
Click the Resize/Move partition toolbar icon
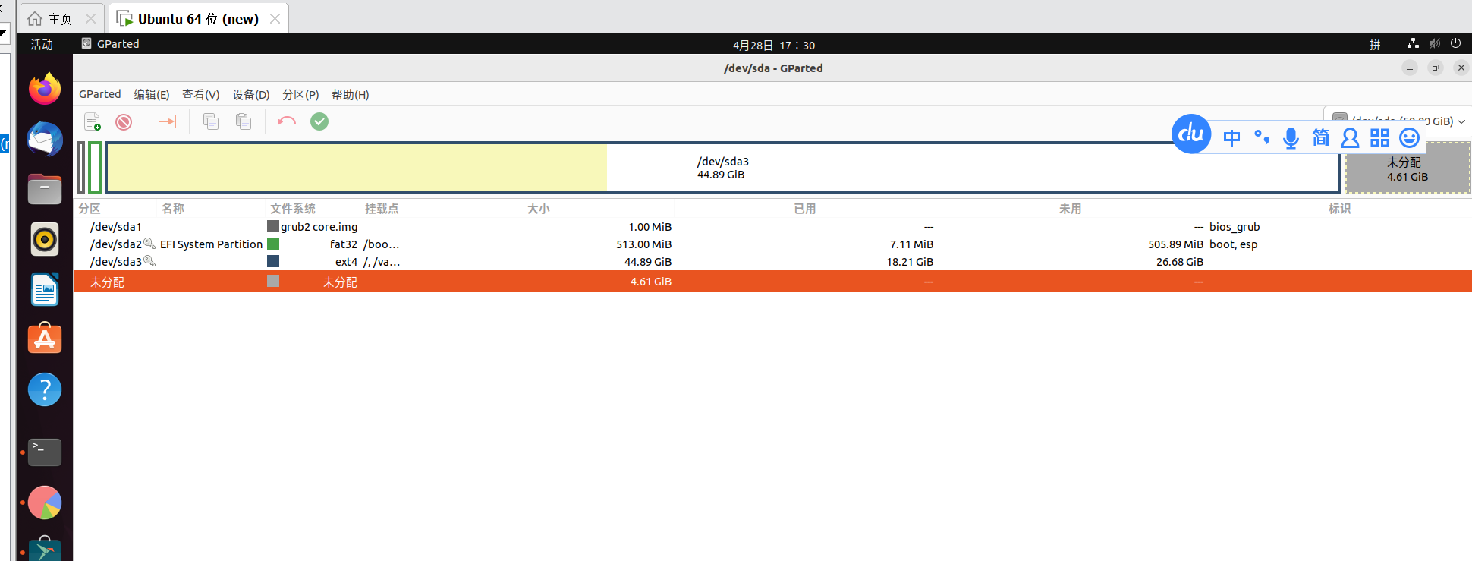click(168, 121)
